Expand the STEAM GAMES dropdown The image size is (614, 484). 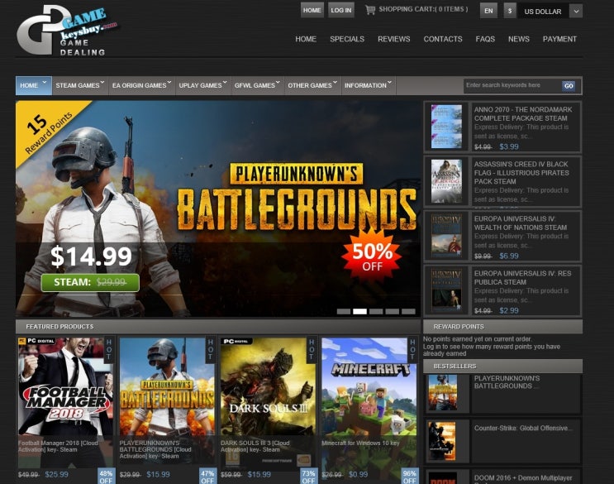point(80,85)
